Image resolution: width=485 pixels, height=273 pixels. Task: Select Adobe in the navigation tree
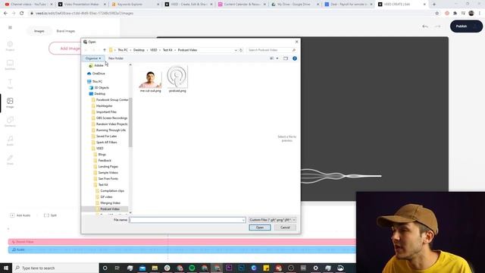pos(99,66)
